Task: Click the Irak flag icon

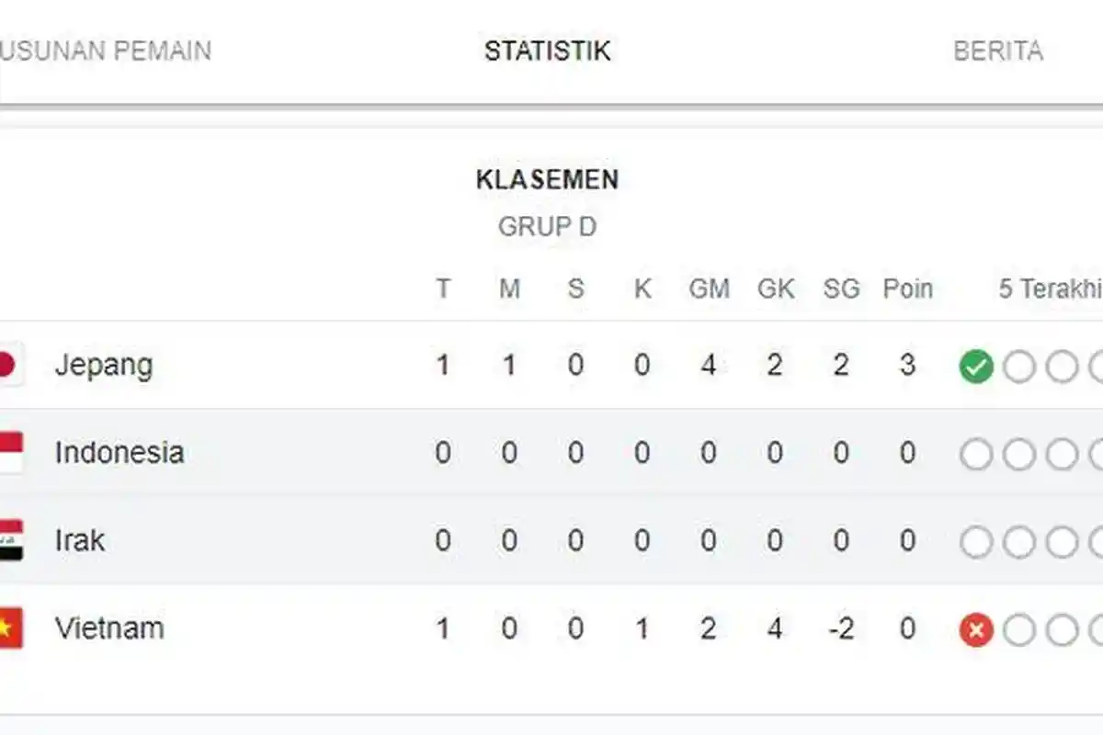Action: pos(9,540)
